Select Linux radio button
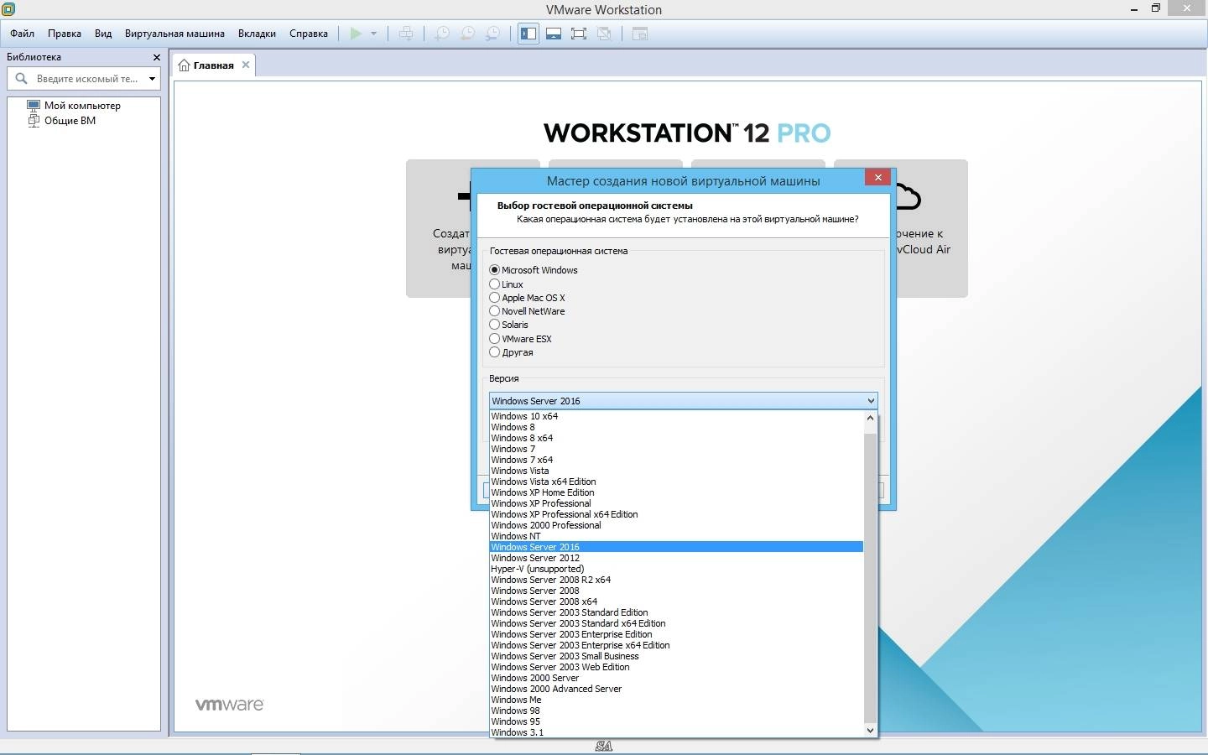The height and width of the screenshot is (755, 1208). coord(495,284)
